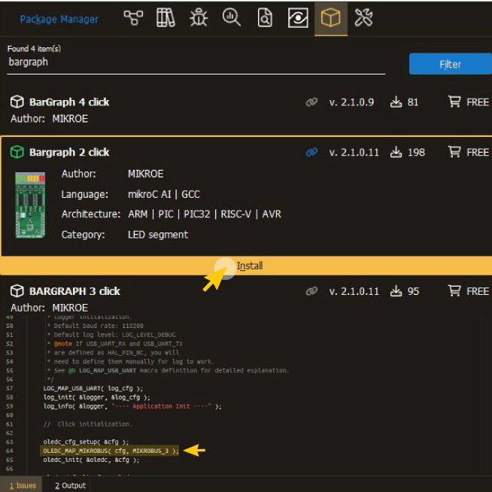Click line number 59 in the gutter
The width and height of the screenshot is (492, 492).
point(10,406)
